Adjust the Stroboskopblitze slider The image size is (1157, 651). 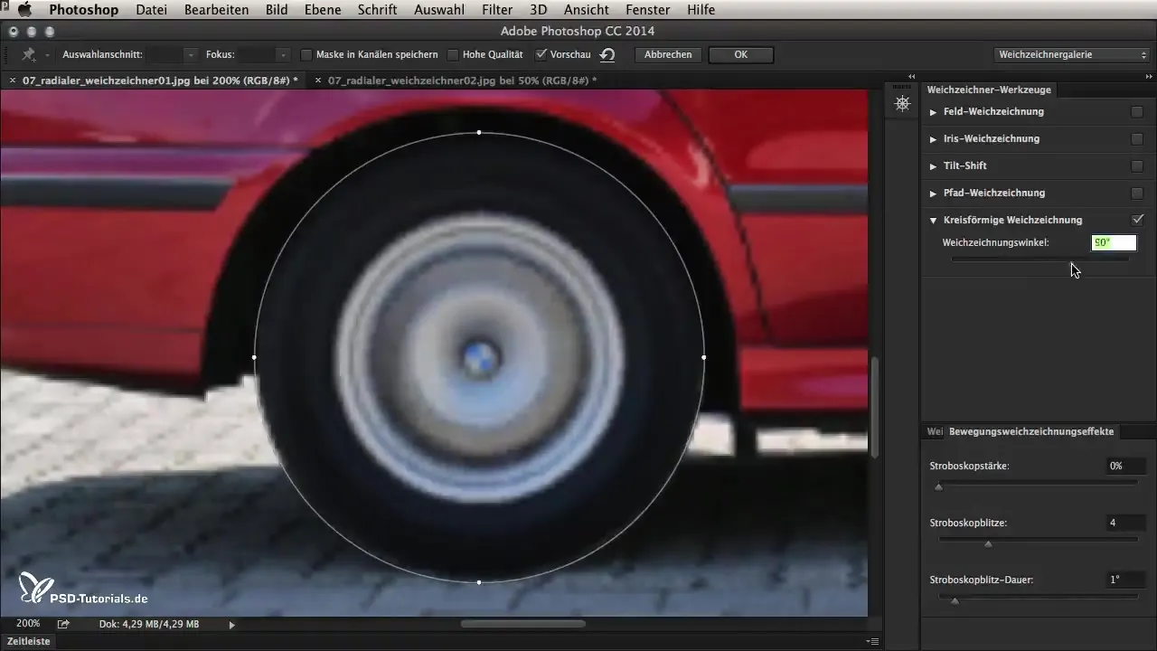click(1038, 542)
